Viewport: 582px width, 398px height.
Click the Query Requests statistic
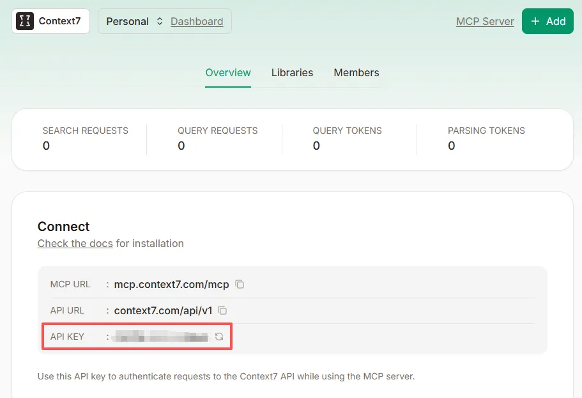[217, 138]
